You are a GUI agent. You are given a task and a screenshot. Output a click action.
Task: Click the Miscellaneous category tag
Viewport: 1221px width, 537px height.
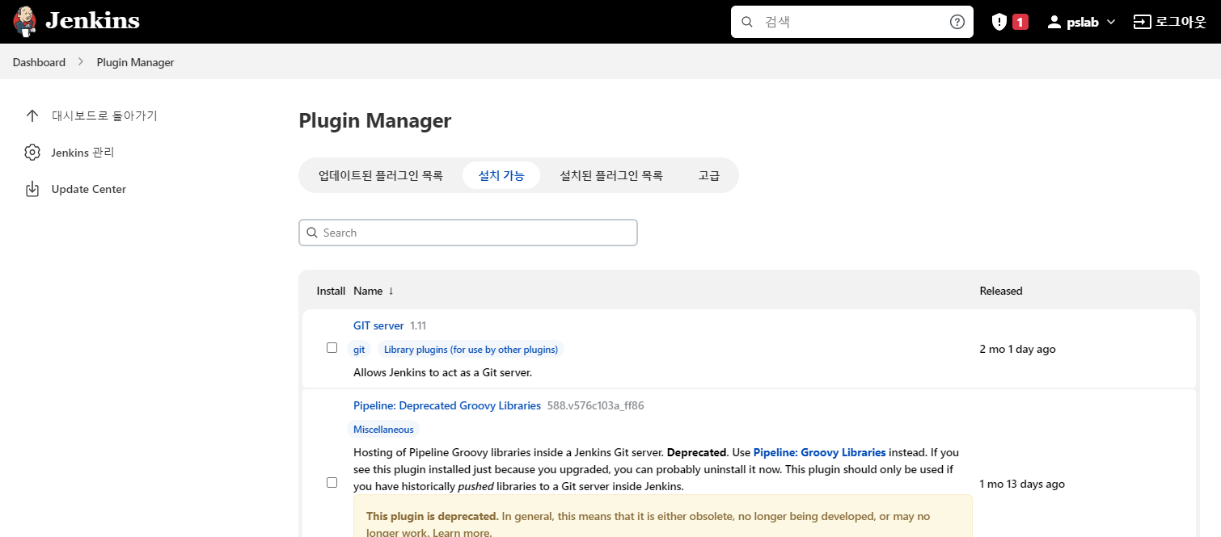click(383, 430)
